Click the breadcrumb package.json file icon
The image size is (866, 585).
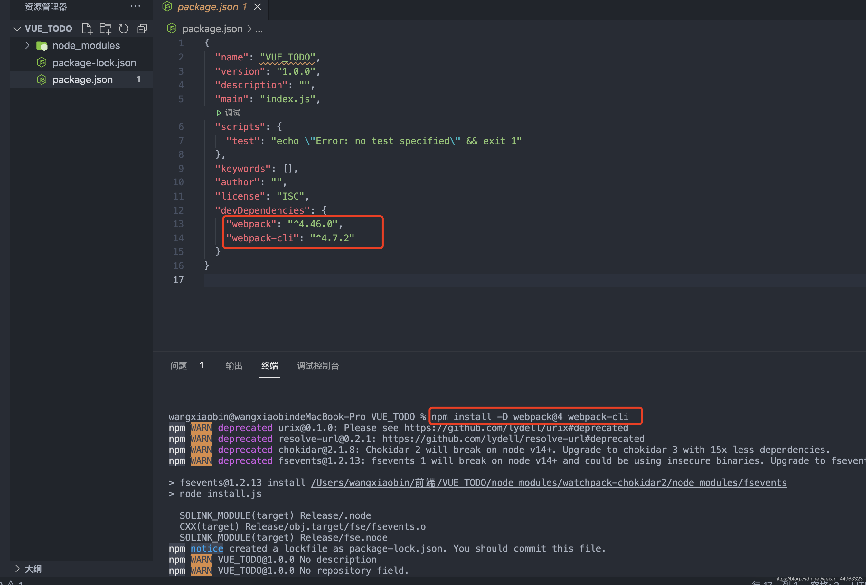[x=171, y=28]
